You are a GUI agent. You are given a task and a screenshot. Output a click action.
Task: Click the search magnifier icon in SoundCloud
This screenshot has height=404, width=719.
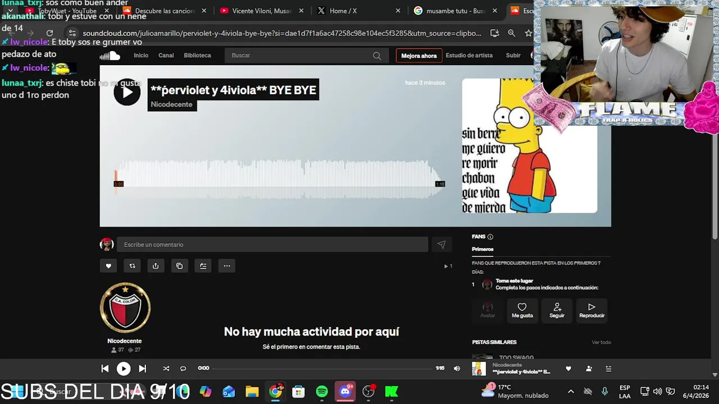click(377, 56)
